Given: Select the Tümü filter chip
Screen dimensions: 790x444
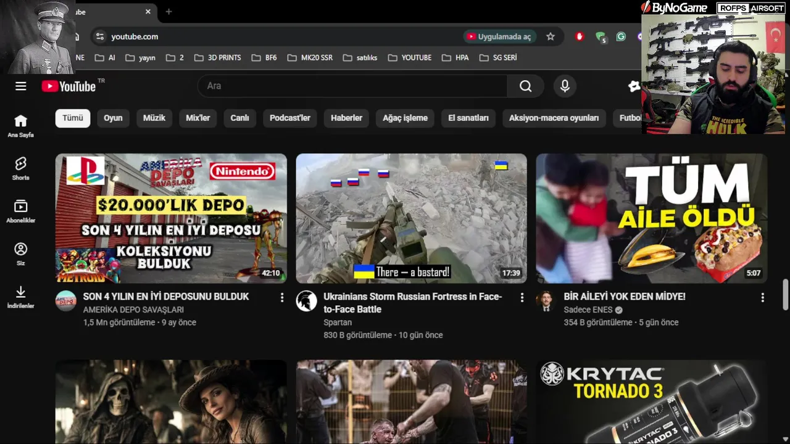Looking at the screenshot, I should pos(73,118).
